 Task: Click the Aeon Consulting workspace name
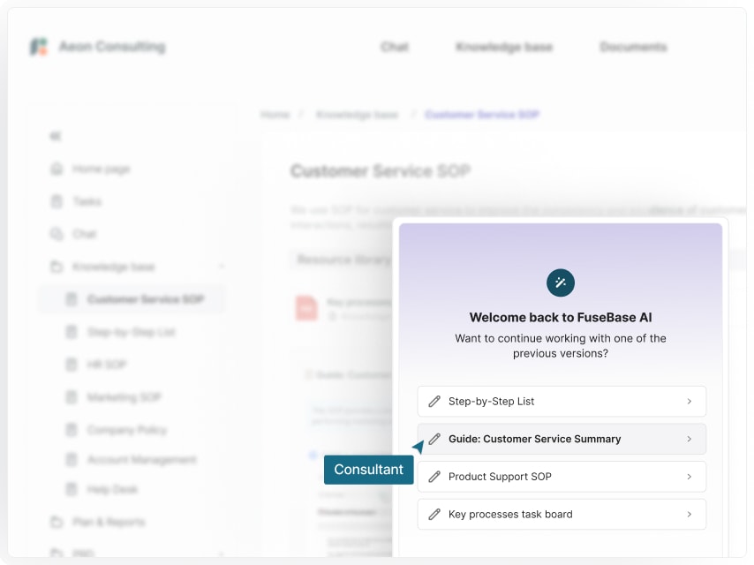click(112, 47)
